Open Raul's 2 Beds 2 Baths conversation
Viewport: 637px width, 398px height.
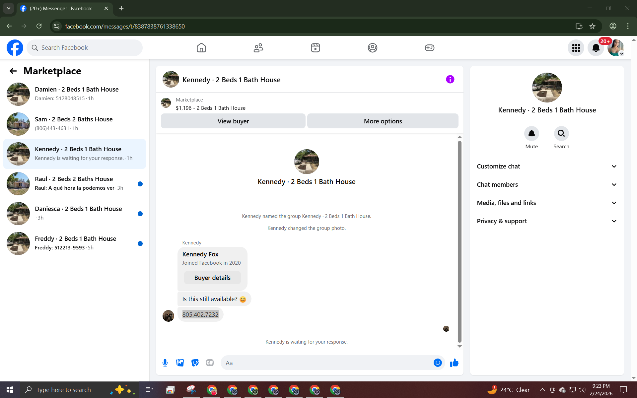point(75,183)
